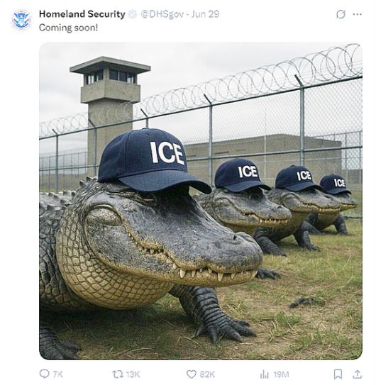Image resolution: width=376 pixels, height=385 pixels.
Task: Like the post with the heart icon
Action: point(192,374)
